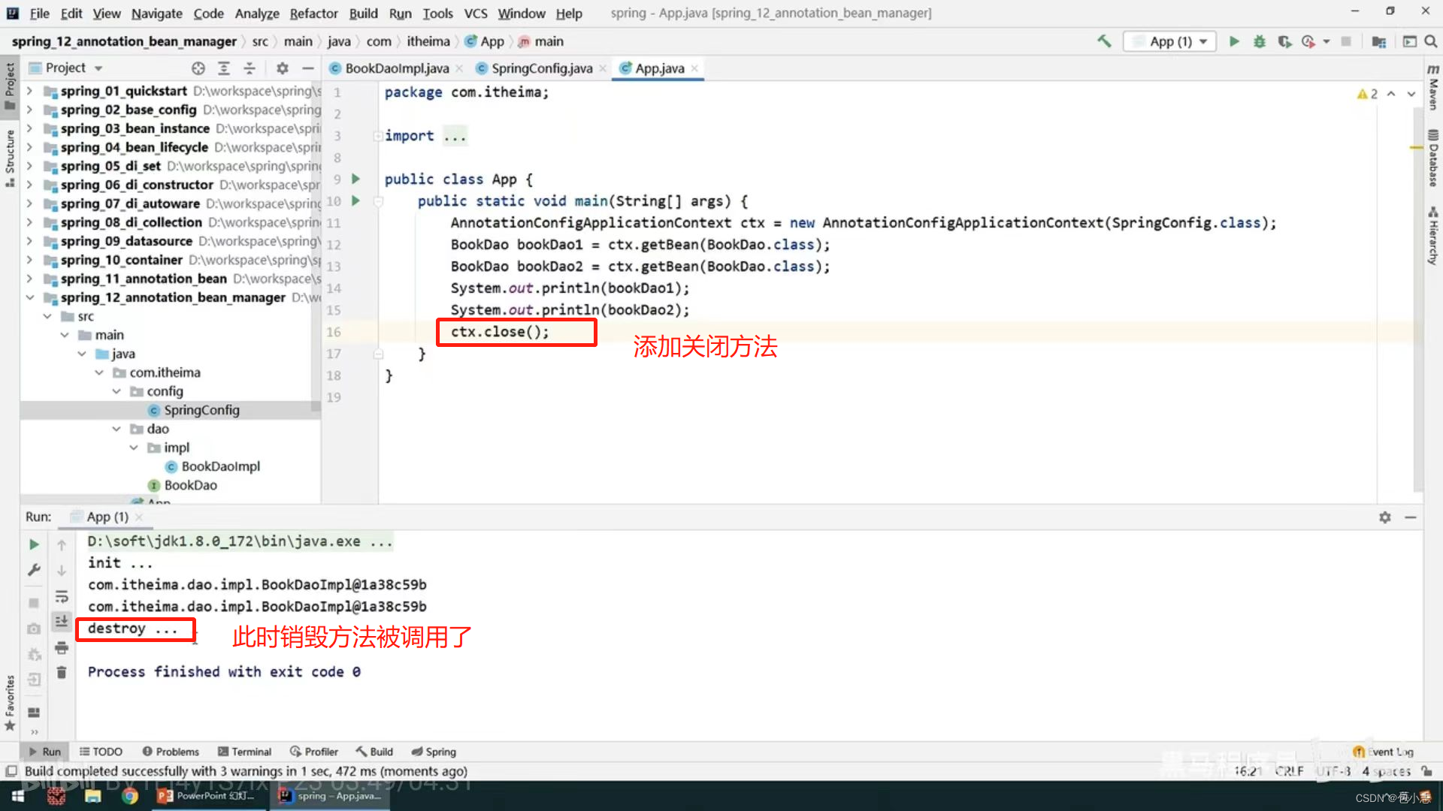Select BookDaoImpl in project tree

(220, 466)
